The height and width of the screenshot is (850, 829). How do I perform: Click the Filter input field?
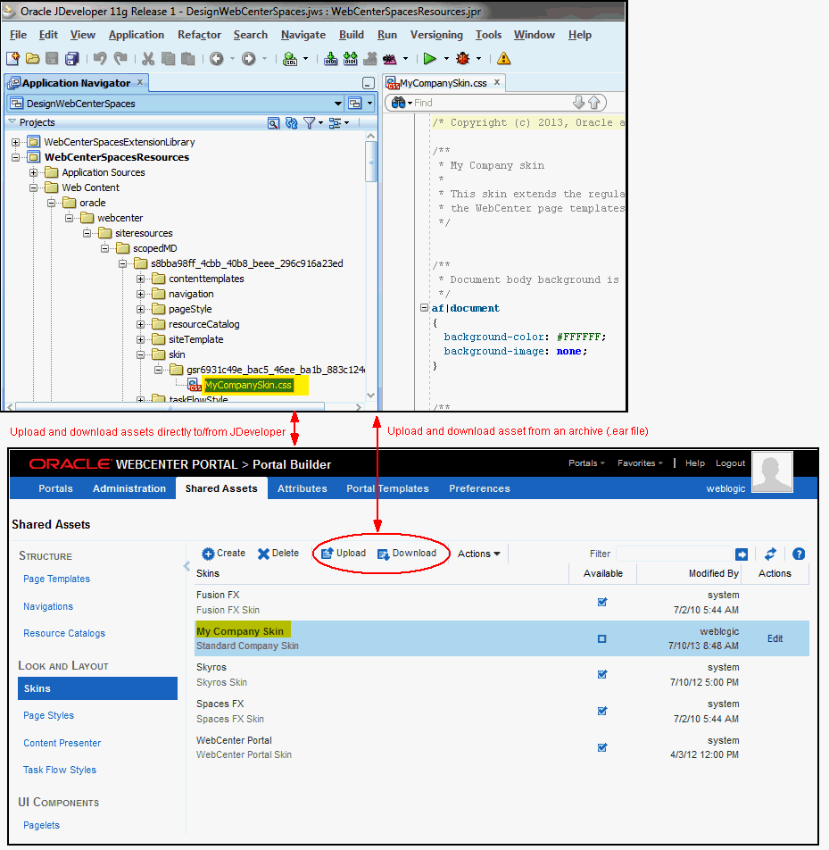point(675,554)
